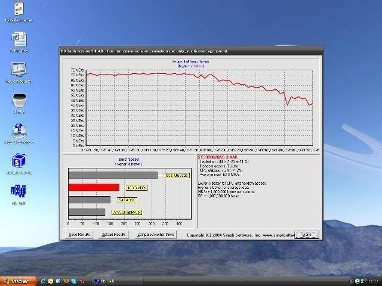Click the Copyright Simpli Software text

click(241, 235)
